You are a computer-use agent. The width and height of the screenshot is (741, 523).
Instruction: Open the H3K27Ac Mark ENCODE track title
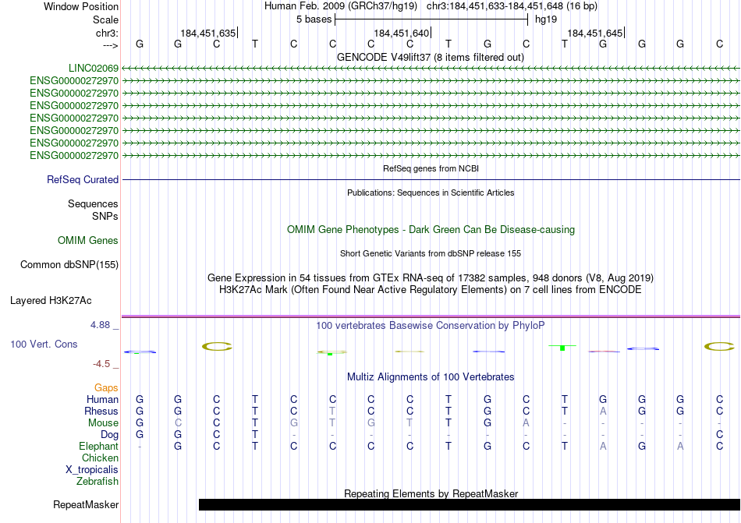coord(431,289)
